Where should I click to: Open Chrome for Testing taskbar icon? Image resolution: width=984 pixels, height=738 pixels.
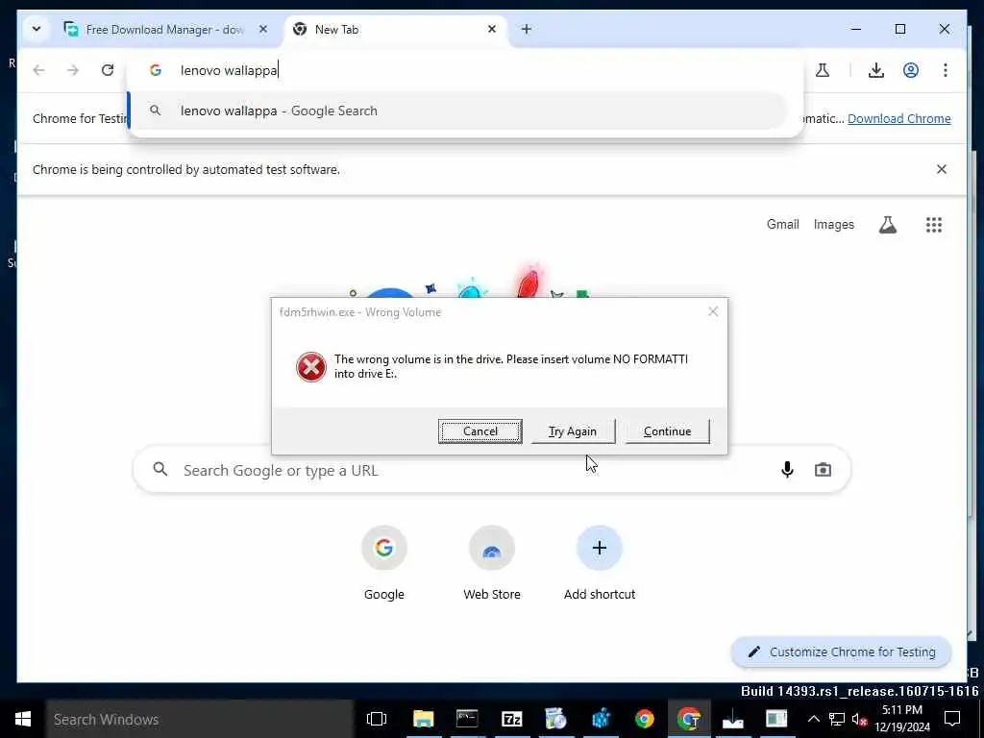pos(688,719)
